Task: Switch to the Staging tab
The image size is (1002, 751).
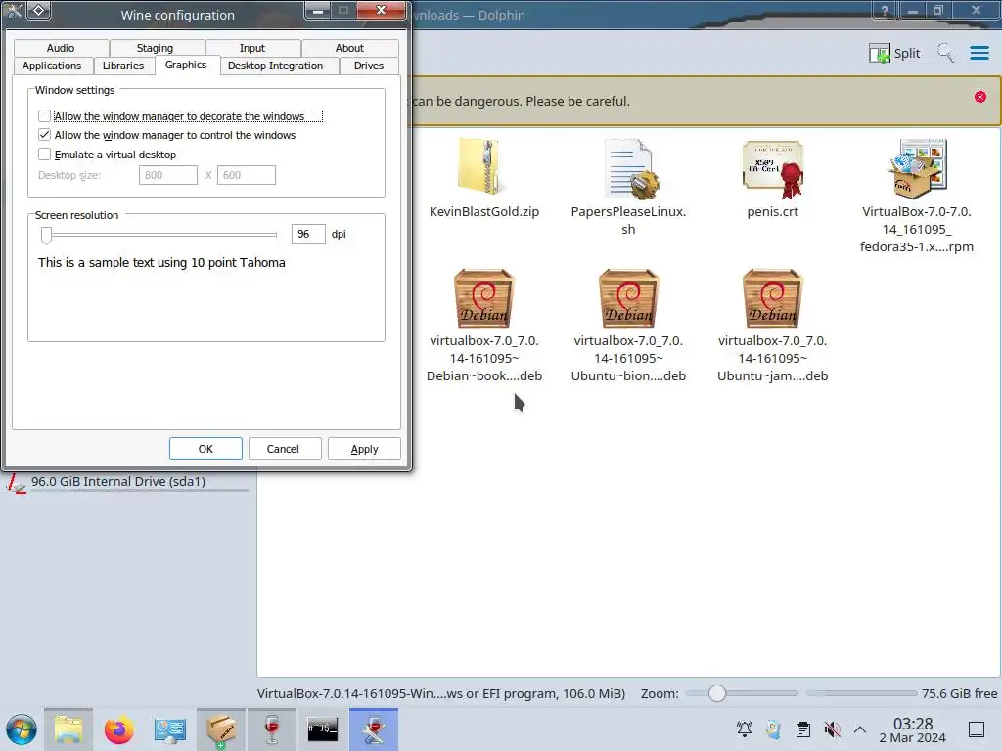Action: click(x=156, y=48)
